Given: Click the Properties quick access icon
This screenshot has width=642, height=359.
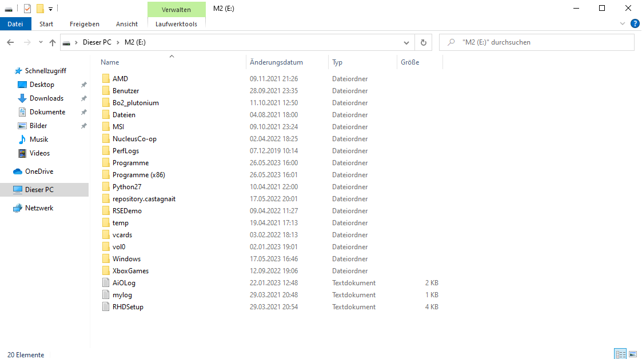Looking at the screenshot, I should point(27,9).
